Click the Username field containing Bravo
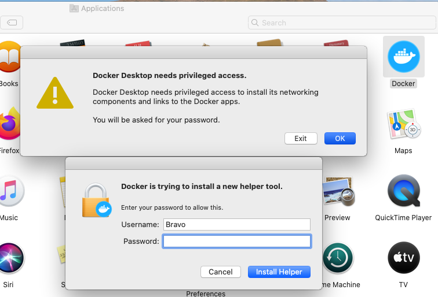Image resolution: width=438 pixels, height=297 pixels. pyautogui.click(x=236, y=225)
